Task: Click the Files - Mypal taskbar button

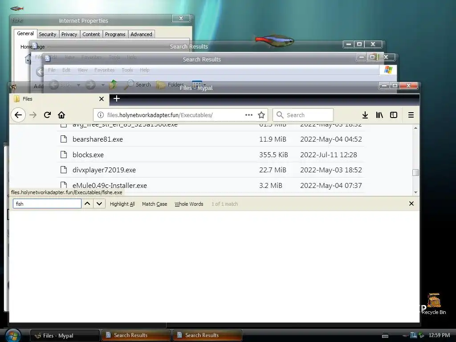Action: click(65, 335)
